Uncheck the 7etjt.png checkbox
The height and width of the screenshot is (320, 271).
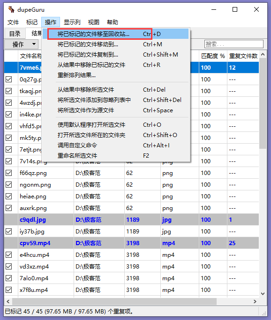(x=9, y=149)
